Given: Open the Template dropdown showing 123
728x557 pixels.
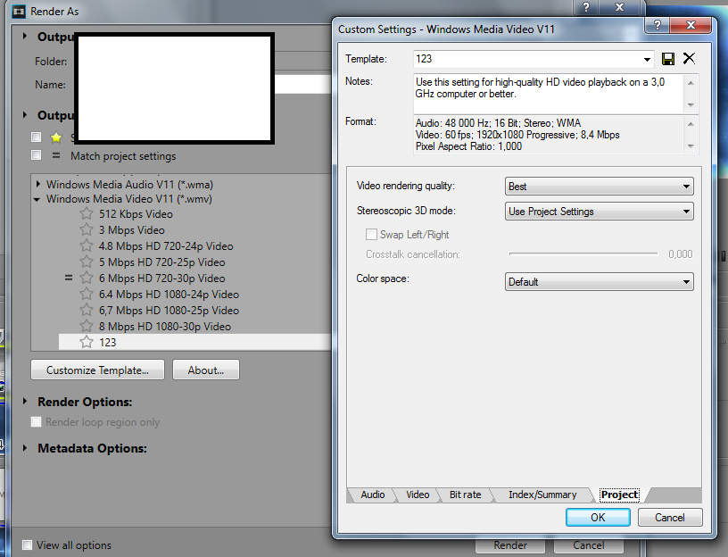Looking at the screenshot, I should 647,59.
